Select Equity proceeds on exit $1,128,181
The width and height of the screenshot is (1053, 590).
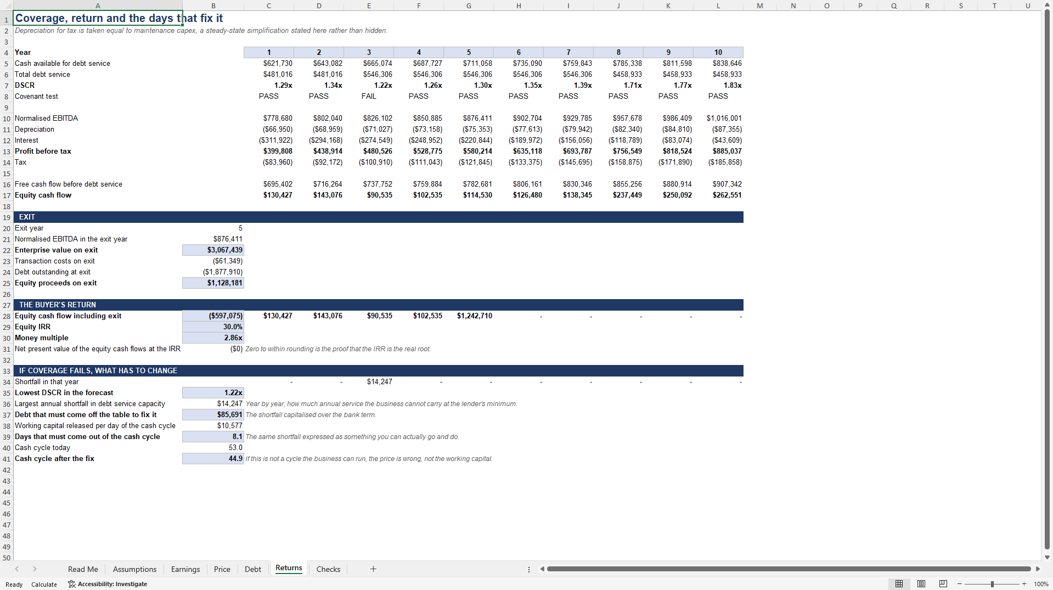click(x=213, y=283)
